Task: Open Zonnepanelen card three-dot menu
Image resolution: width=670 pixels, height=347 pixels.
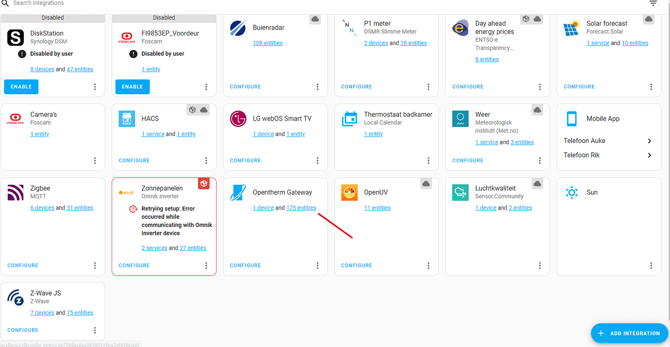Action: coord(206,265)
